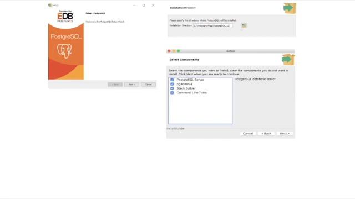355x199 pixels.
Task: Click the red close dot on mac Setup window
Action: pyautogui.click(x=169, y=51)
